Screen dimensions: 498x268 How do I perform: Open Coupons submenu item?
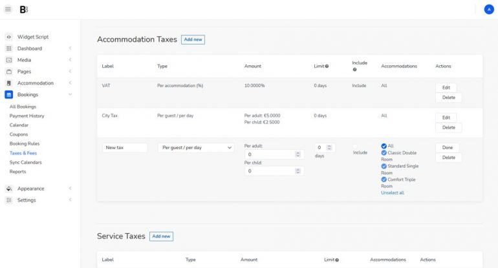(x=19, y=134)
